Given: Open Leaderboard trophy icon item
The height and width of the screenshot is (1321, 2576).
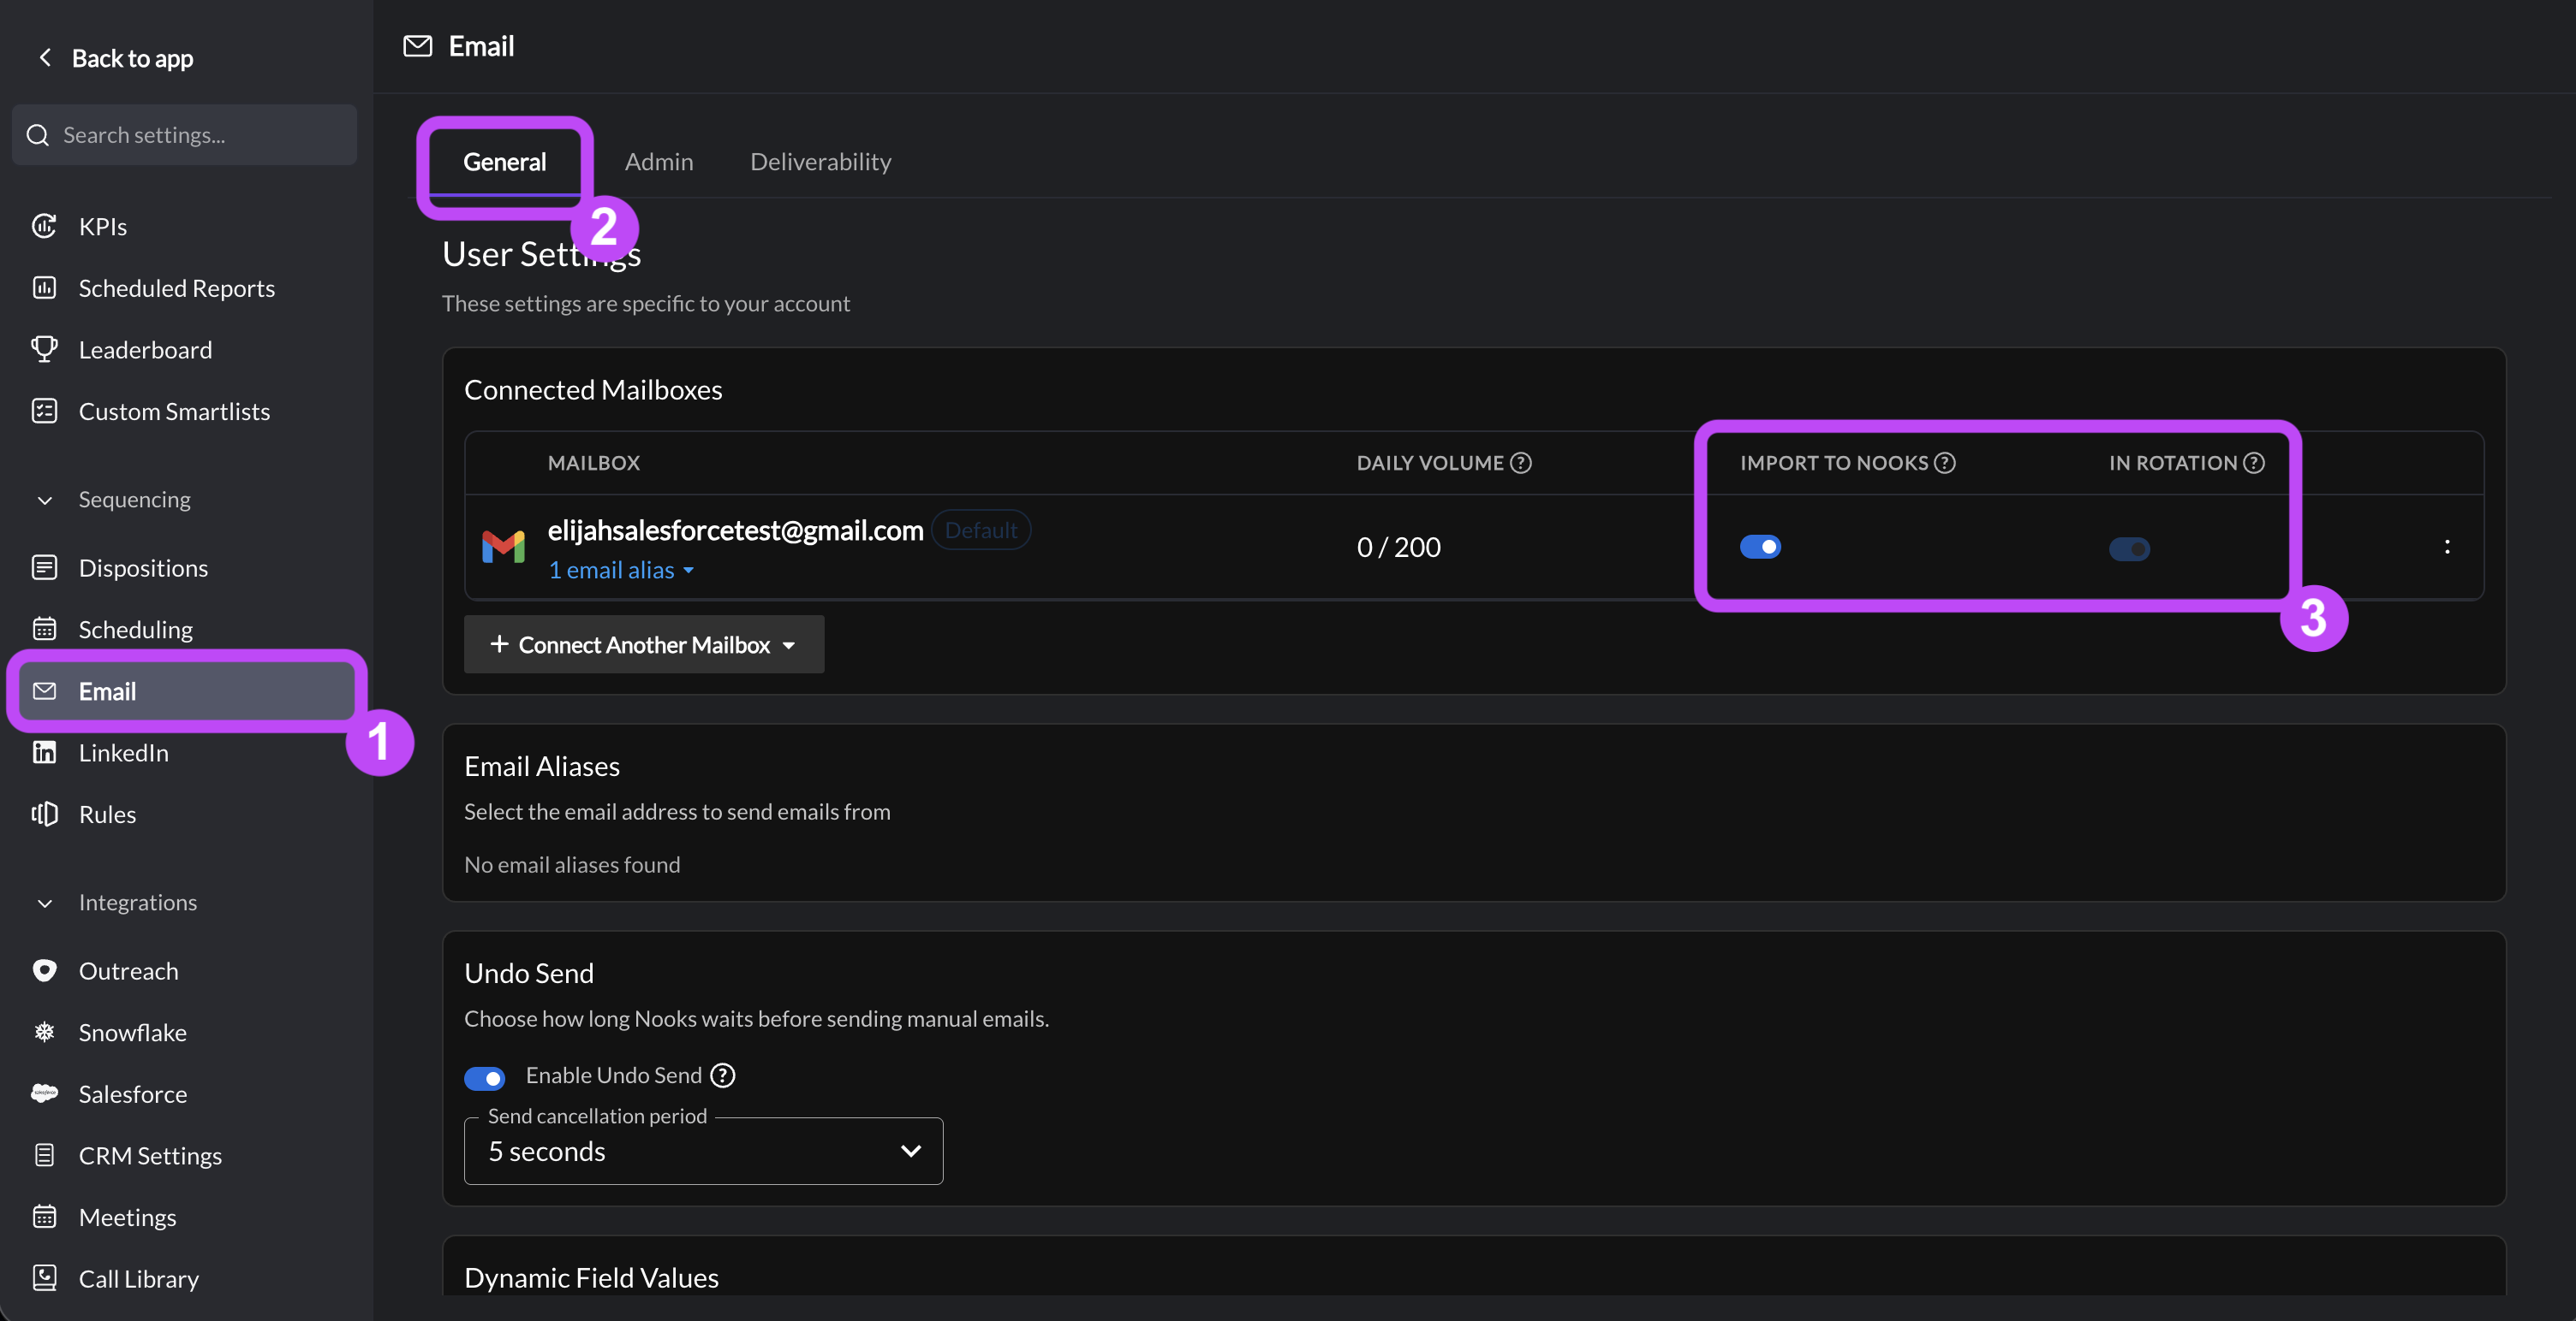Looking at the screenshot, I should [x=44, y=349].
